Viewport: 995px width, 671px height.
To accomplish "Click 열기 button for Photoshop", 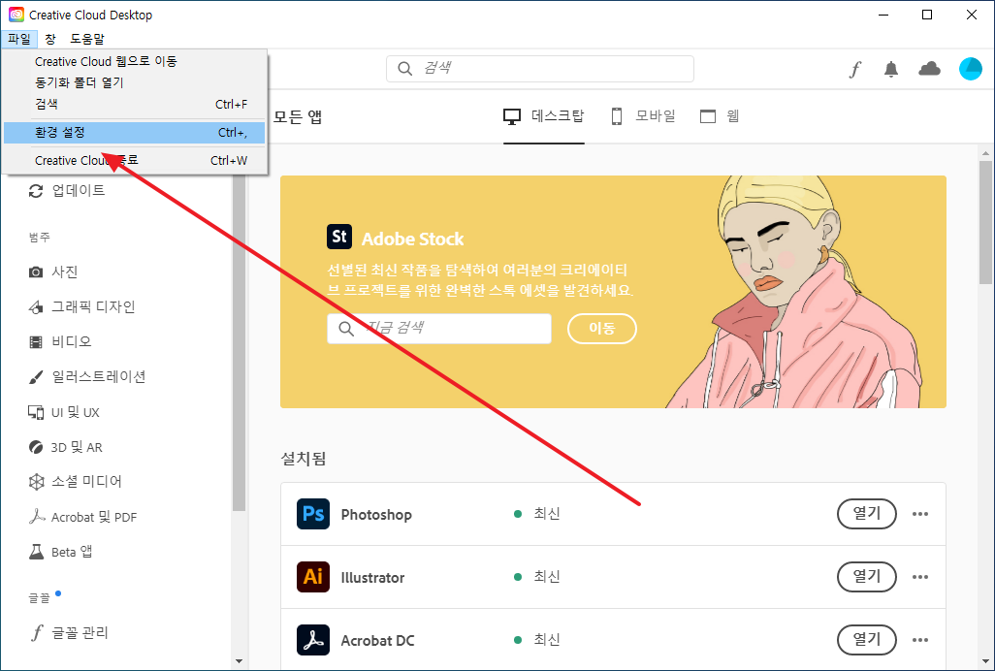I will (867, 514).
